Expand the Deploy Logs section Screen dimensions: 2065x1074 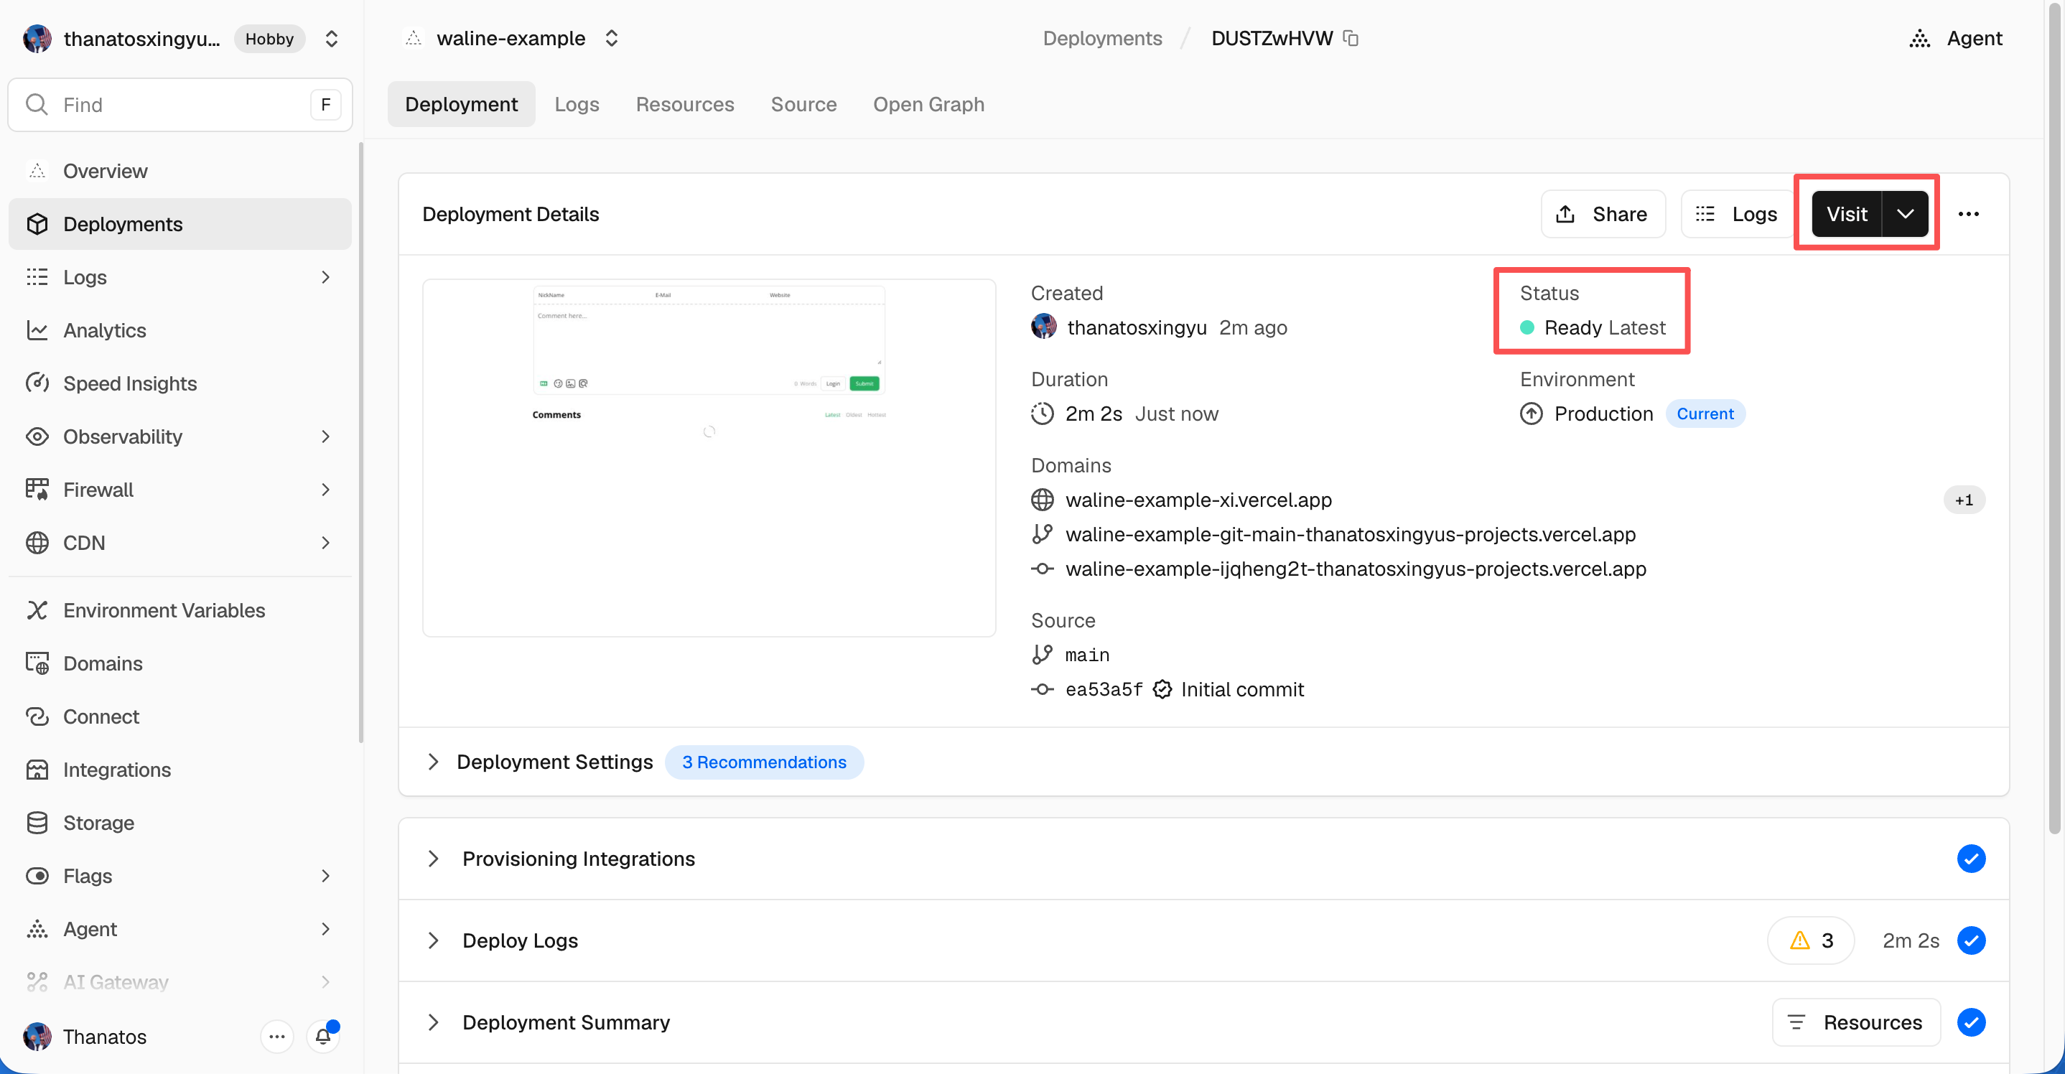pyautogui.click(x=433, y=940)
